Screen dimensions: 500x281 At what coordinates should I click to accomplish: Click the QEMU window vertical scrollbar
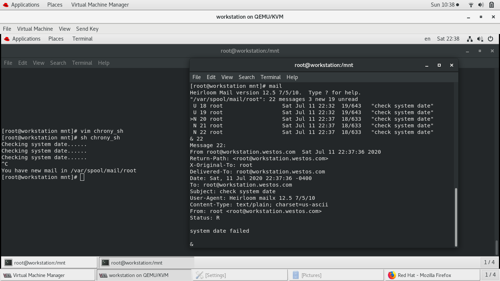pos(497,248)
